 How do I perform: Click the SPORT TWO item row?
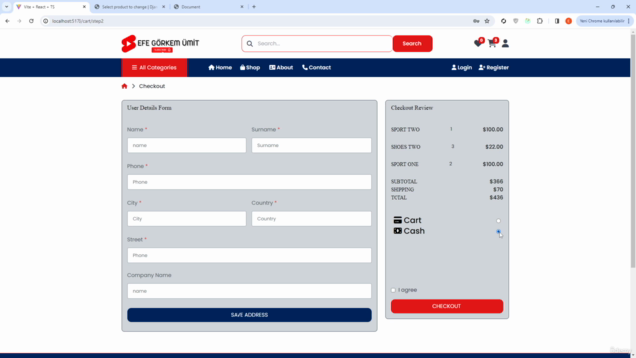[446, 130]
